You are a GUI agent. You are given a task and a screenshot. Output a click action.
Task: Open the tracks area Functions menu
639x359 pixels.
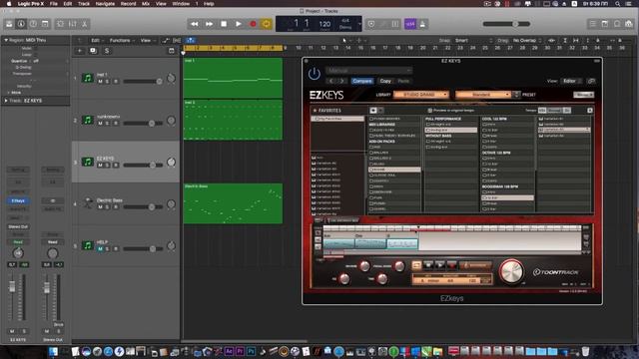(x=122, y=40)
